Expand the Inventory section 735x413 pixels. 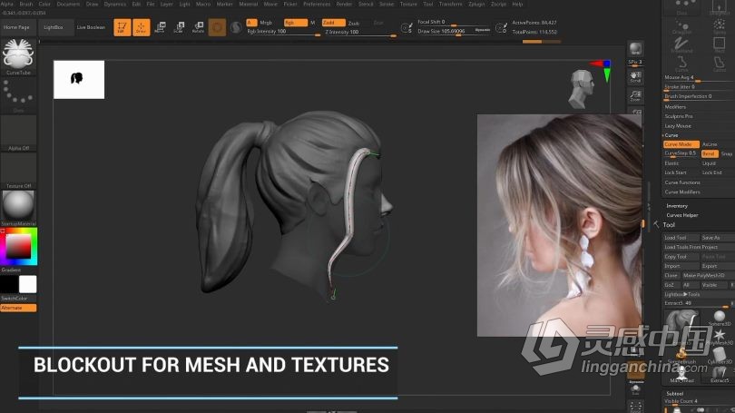tap(677, 206)
